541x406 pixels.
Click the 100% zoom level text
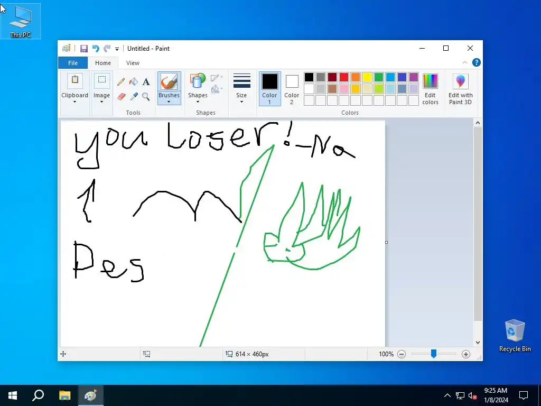pyautogui.click(x=386, y=354)
